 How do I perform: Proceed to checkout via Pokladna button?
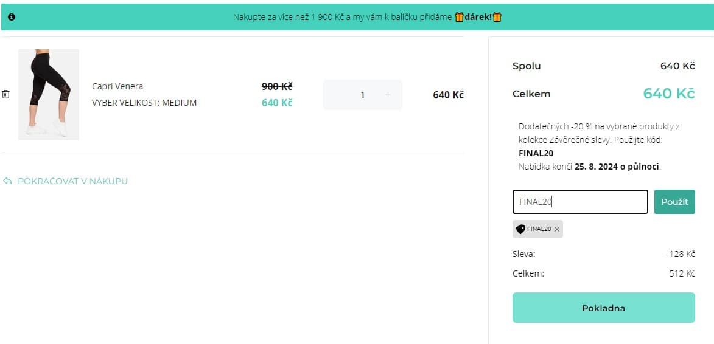coord(603,308)
